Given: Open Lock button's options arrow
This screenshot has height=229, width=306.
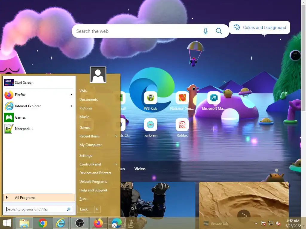Looking at the screenshot, I should coord(97,209).
